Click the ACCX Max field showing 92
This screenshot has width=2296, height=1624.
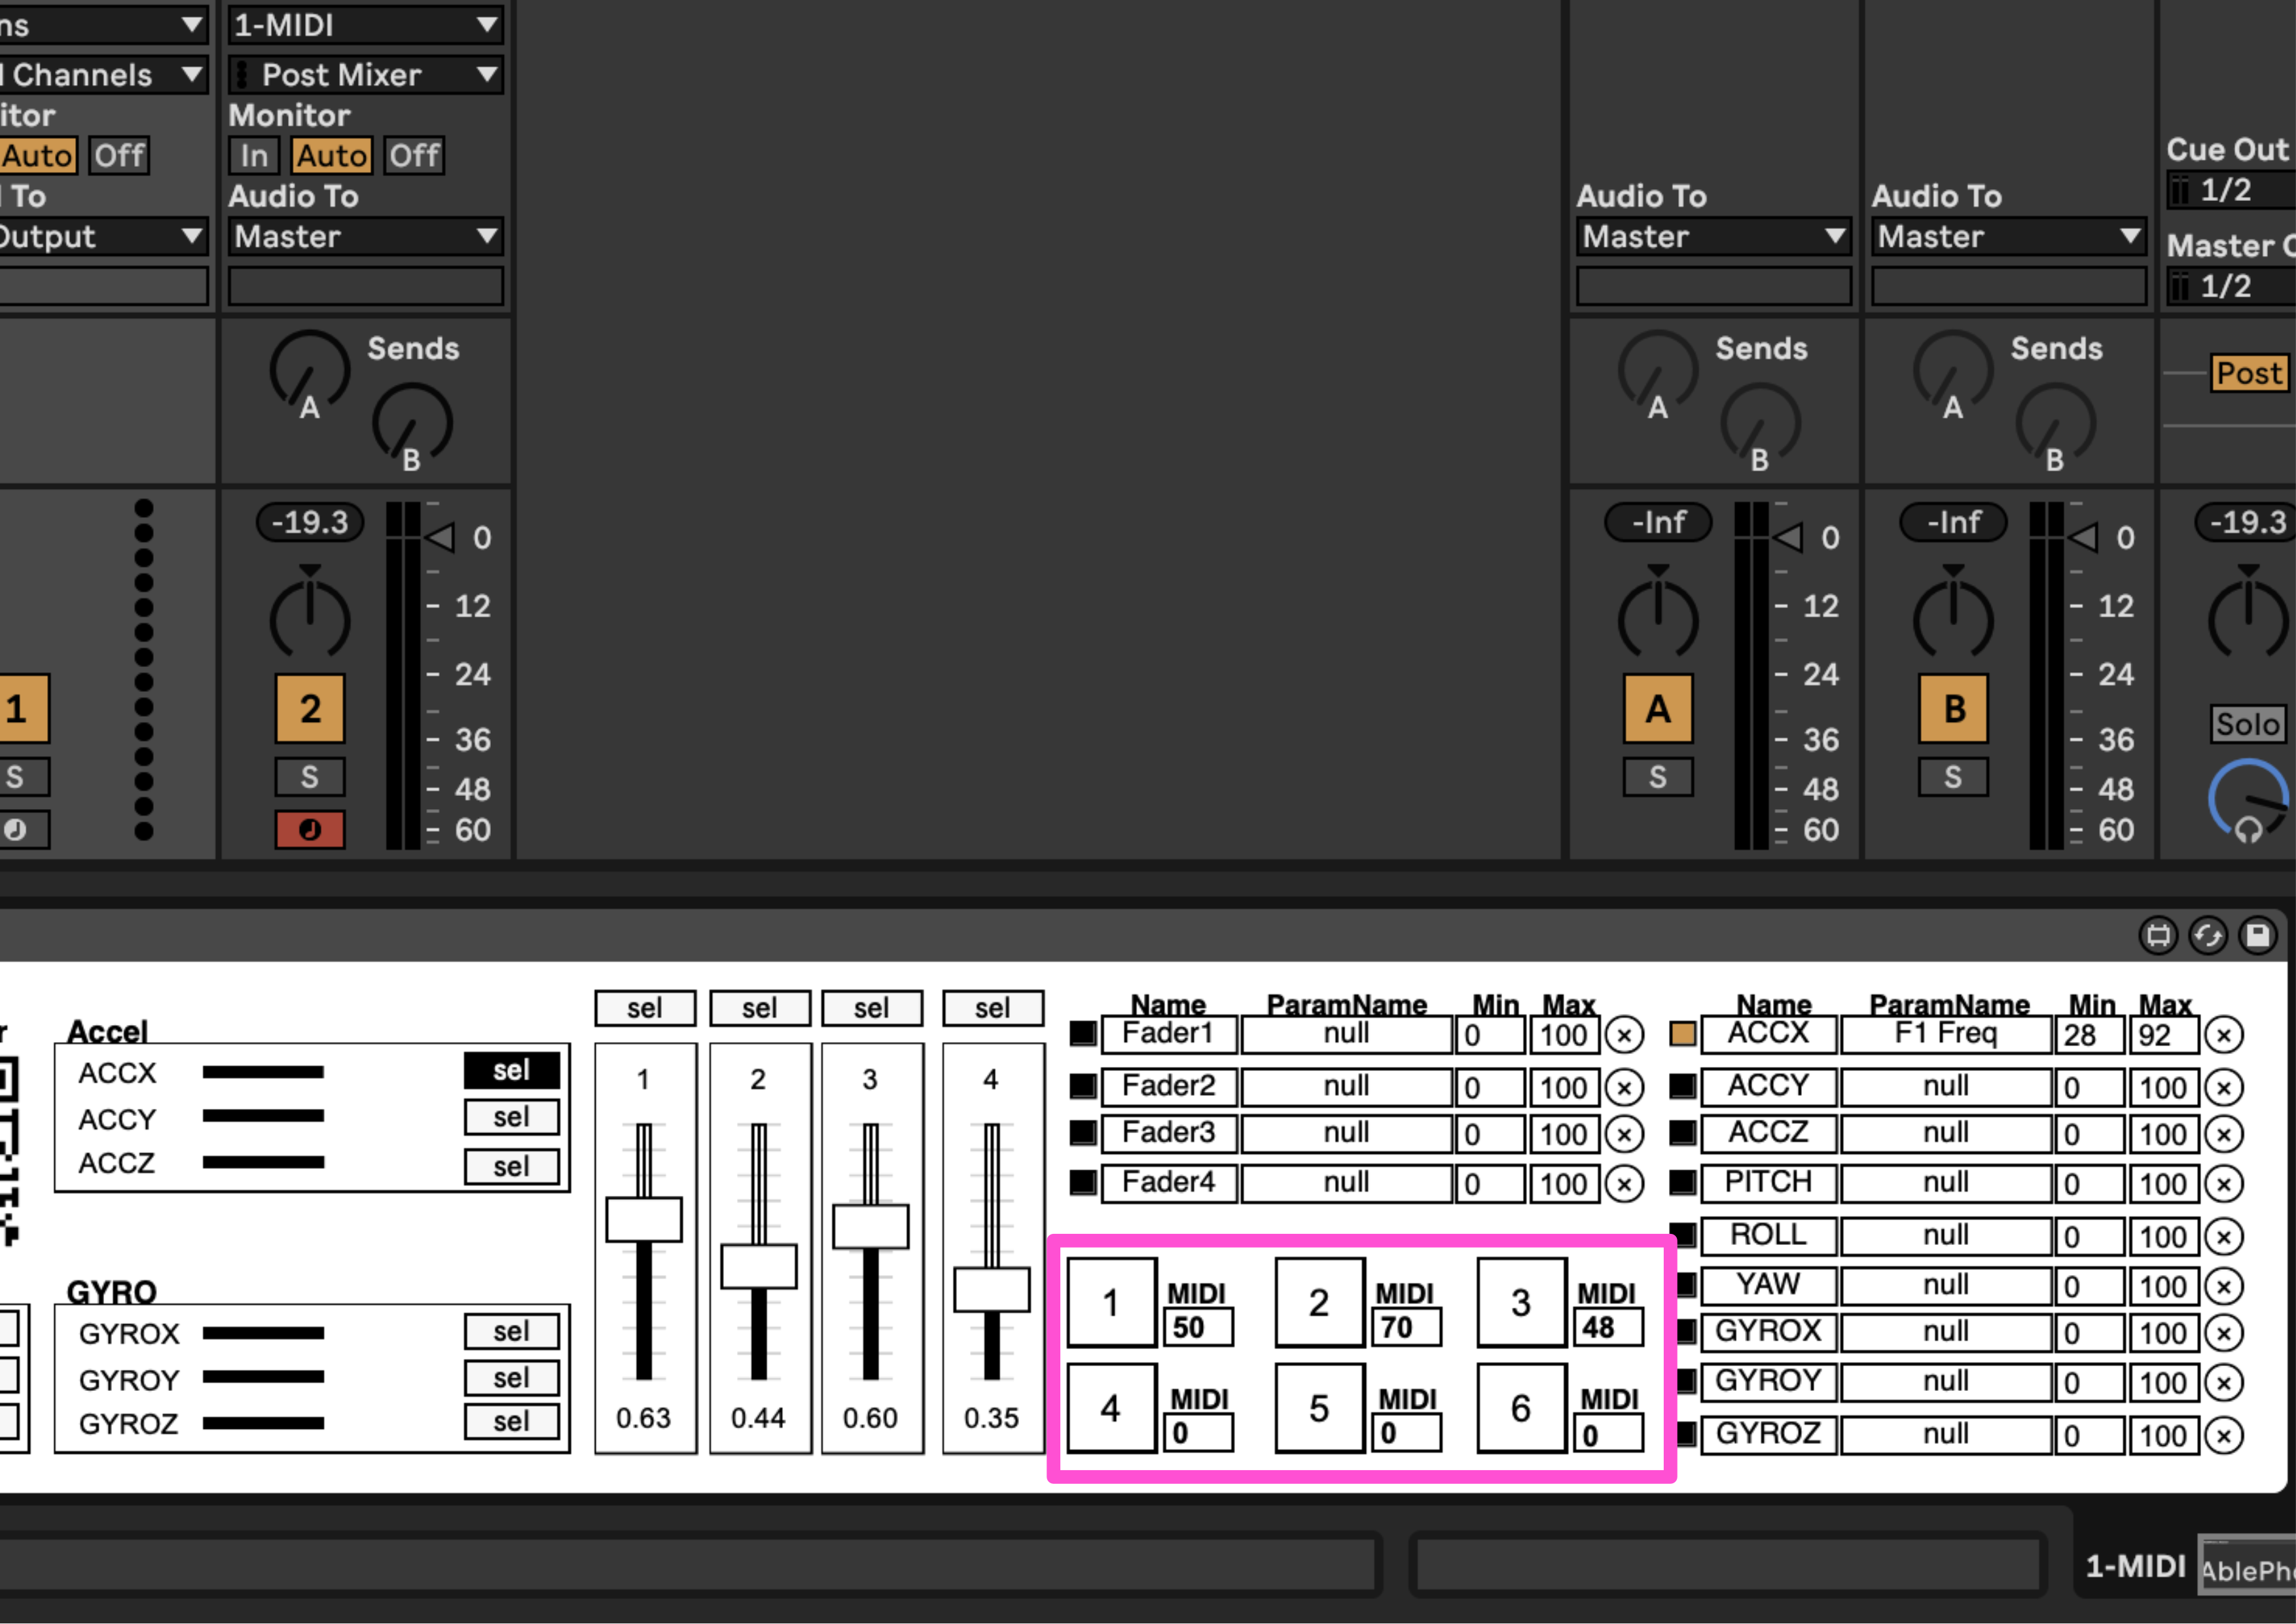(x=2164, y=1035)
